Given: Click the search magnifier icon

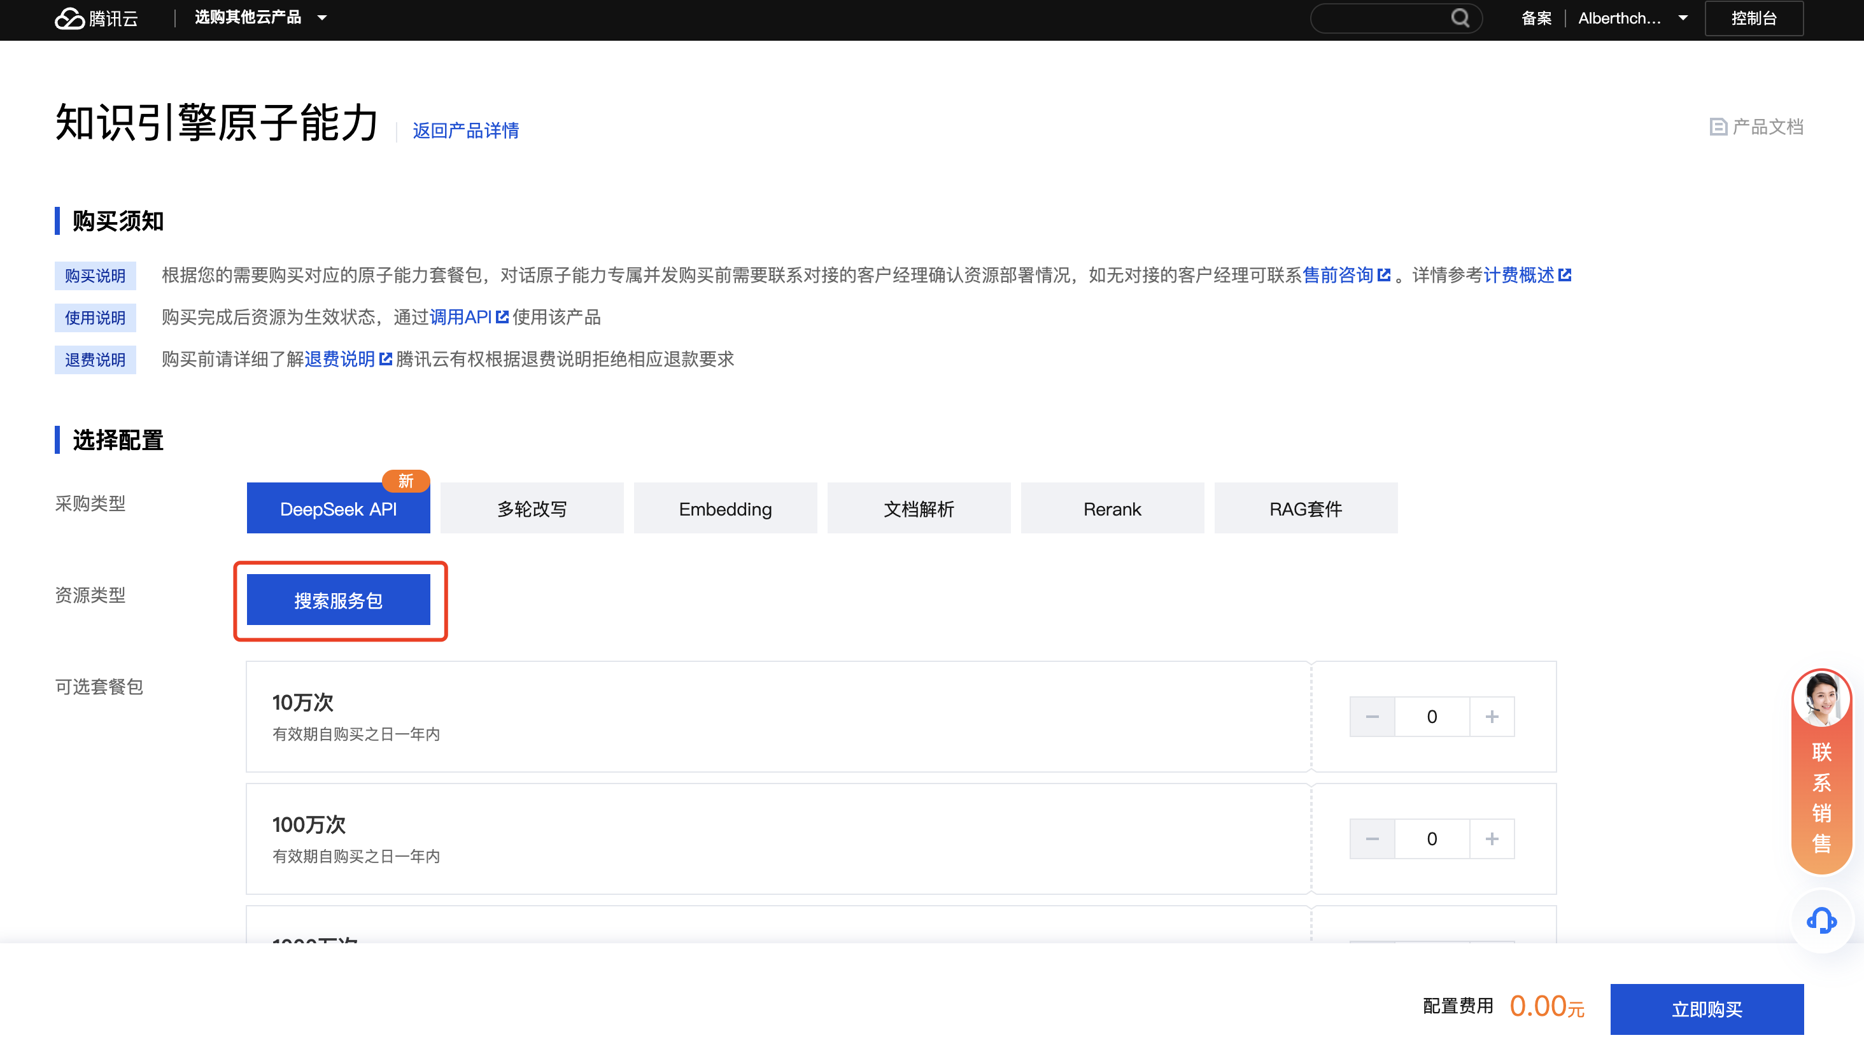Looking at the screenshot, I should click(x=1459, y=18).
